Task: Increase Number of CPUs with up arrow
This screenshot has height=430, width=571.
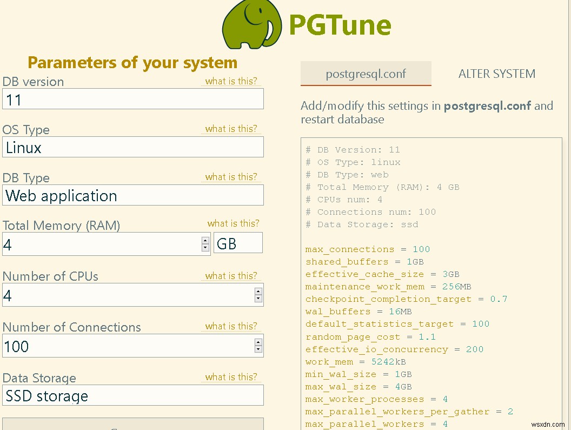Action: coord(258,292)
